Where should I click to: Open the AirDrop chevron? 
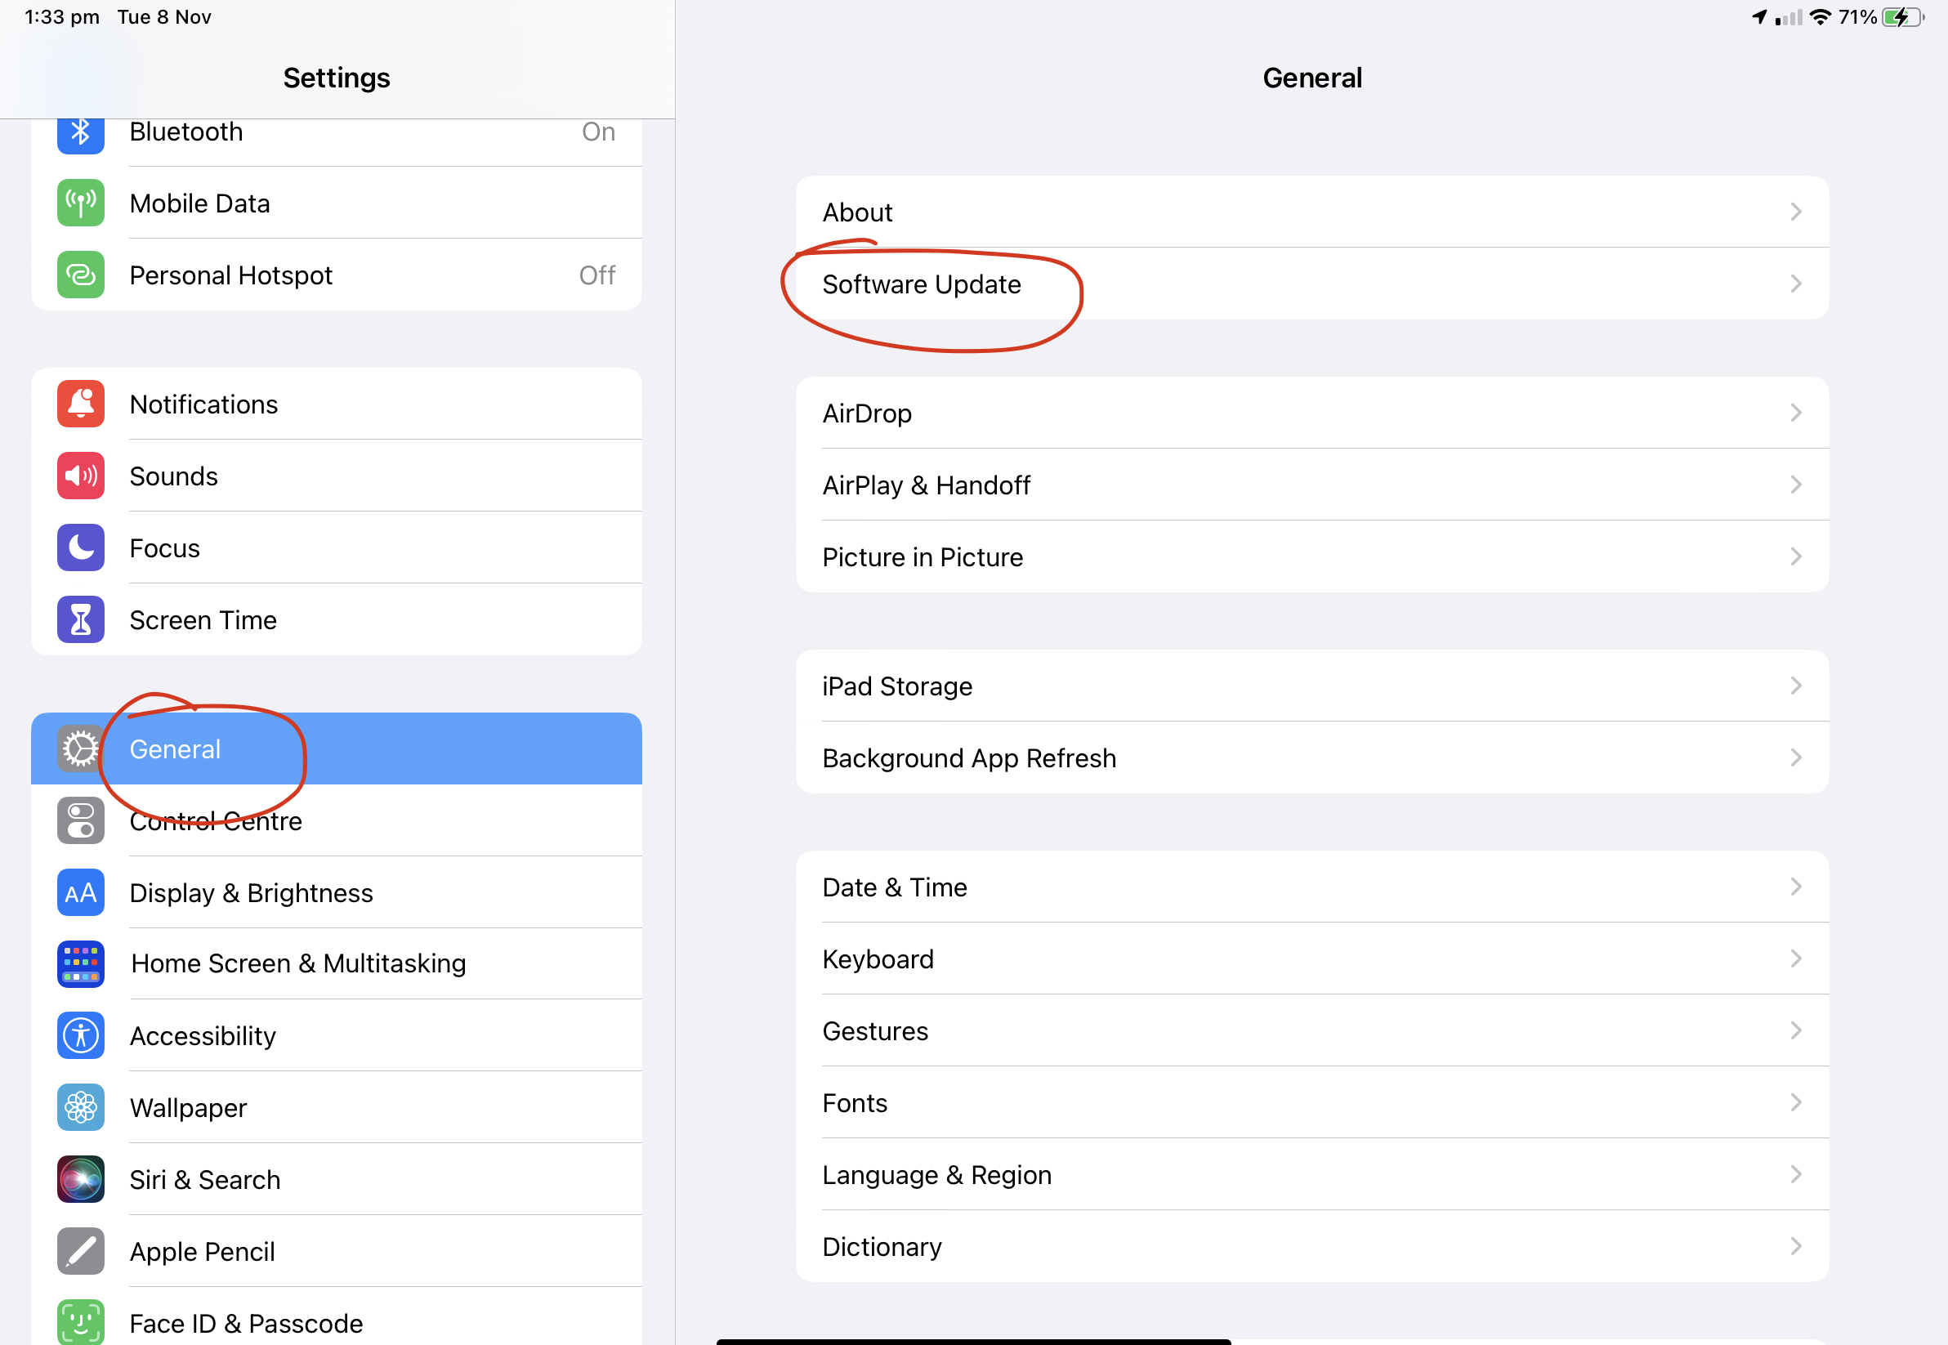[x=1795, y=413]
